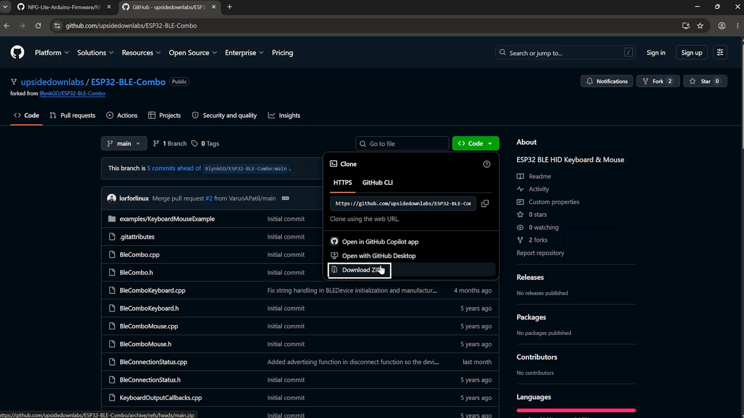744x418 pixels.
Task: Select the GitHub CLI clone tab
Action: [377, 182]
